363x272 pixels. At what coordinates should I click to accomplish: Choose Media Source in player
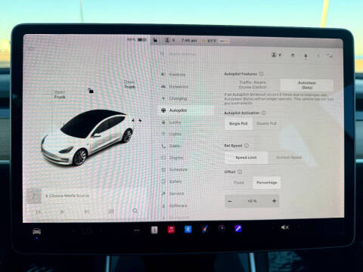(67, 196)
